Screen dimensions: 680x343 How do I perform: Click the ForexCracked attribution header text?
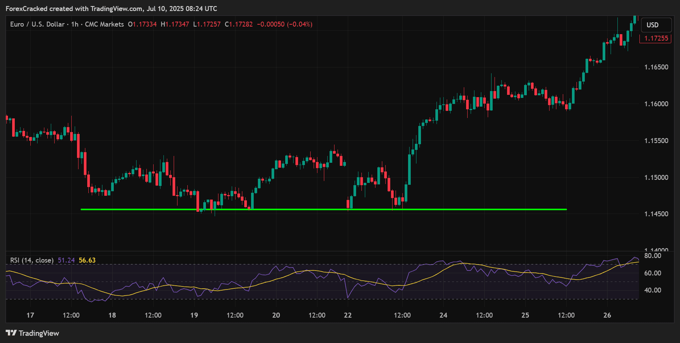[111, 9]
